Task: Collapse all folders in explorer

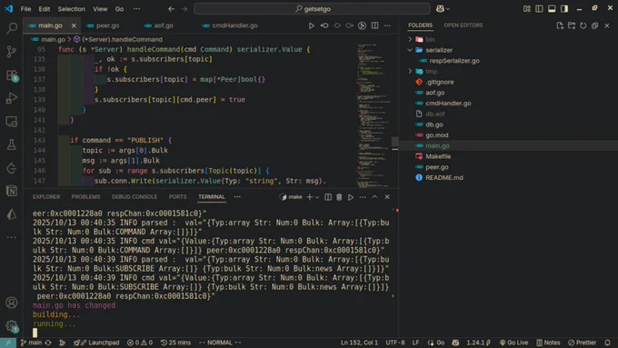Action: (595, 25)
